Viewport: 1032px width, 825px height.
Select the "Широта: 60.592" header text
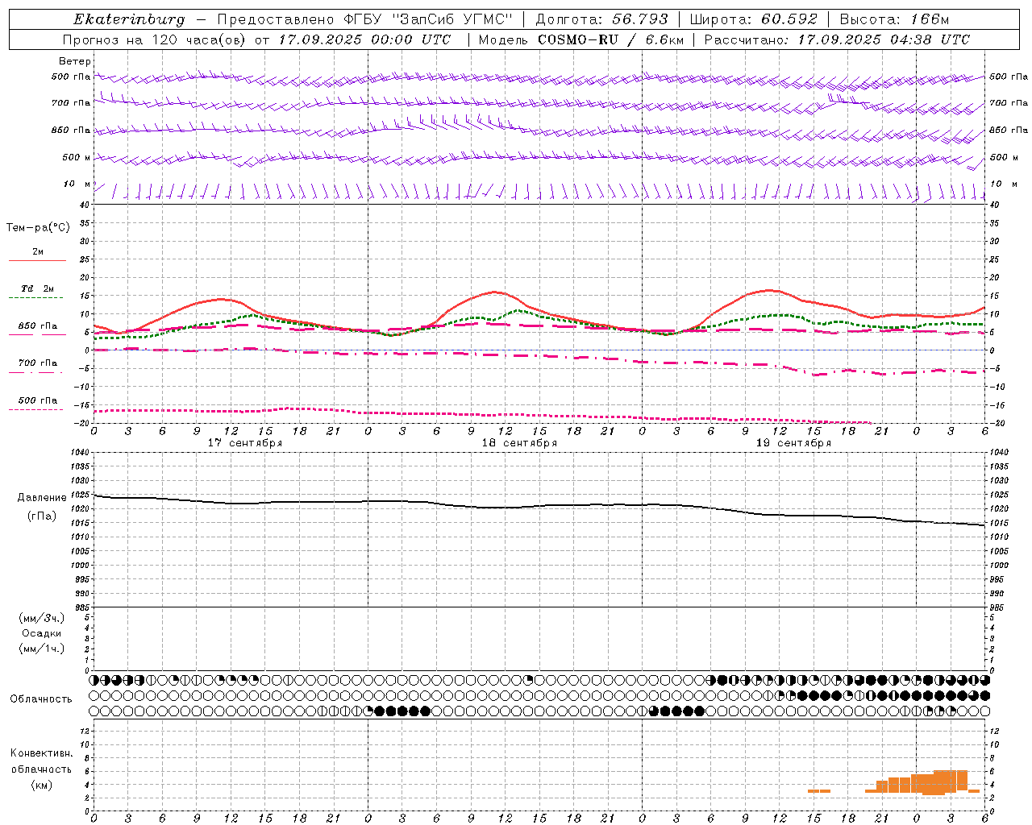(x=754, y=19)
